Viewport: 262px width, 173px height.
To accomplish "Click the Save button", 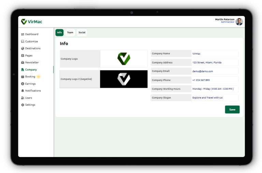I will coord(232,109).
